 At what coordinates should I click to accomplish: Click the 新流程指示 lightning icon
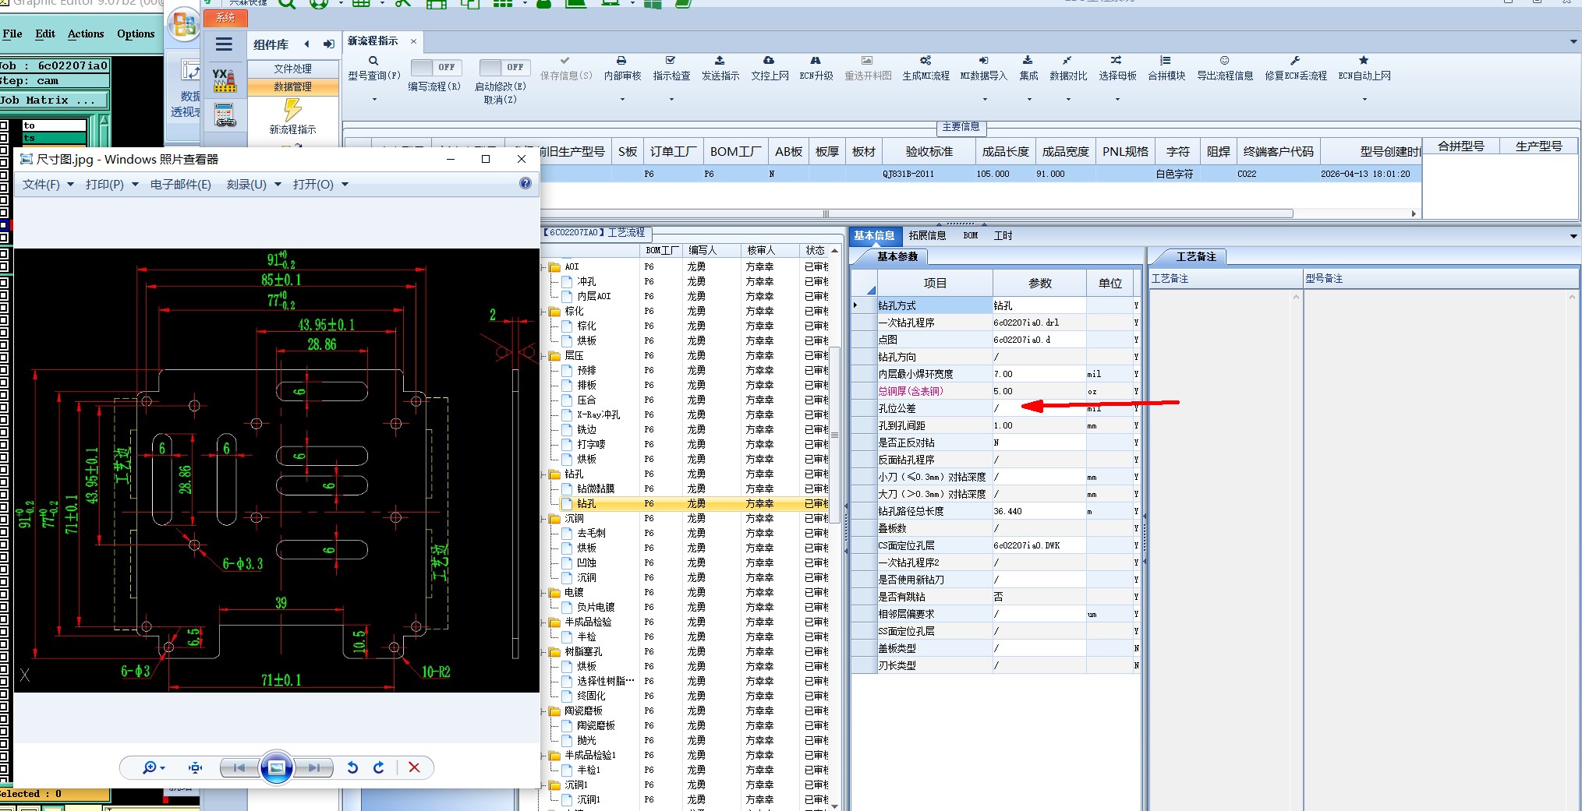point(292,110)
